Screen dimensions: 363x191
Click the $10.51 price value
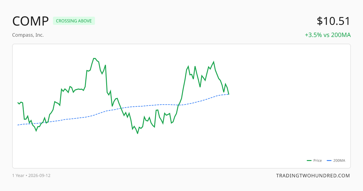[x=334, y=21]
